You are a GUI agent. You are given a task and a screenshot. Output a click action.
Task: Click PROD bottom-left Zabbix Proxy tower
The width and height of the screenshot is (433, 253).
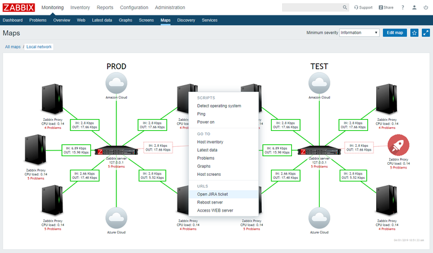click(x=53, y=200)
